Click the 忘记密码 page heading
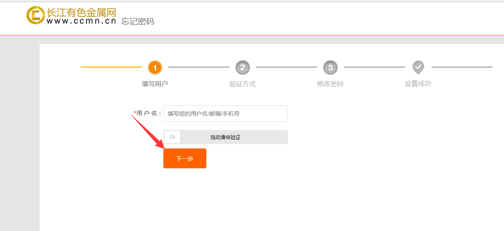504x231 pixels. (138, 21)
